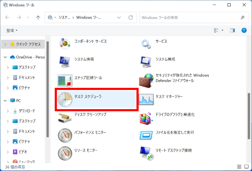Click the view layout icon in toolbar

[216, 30]
